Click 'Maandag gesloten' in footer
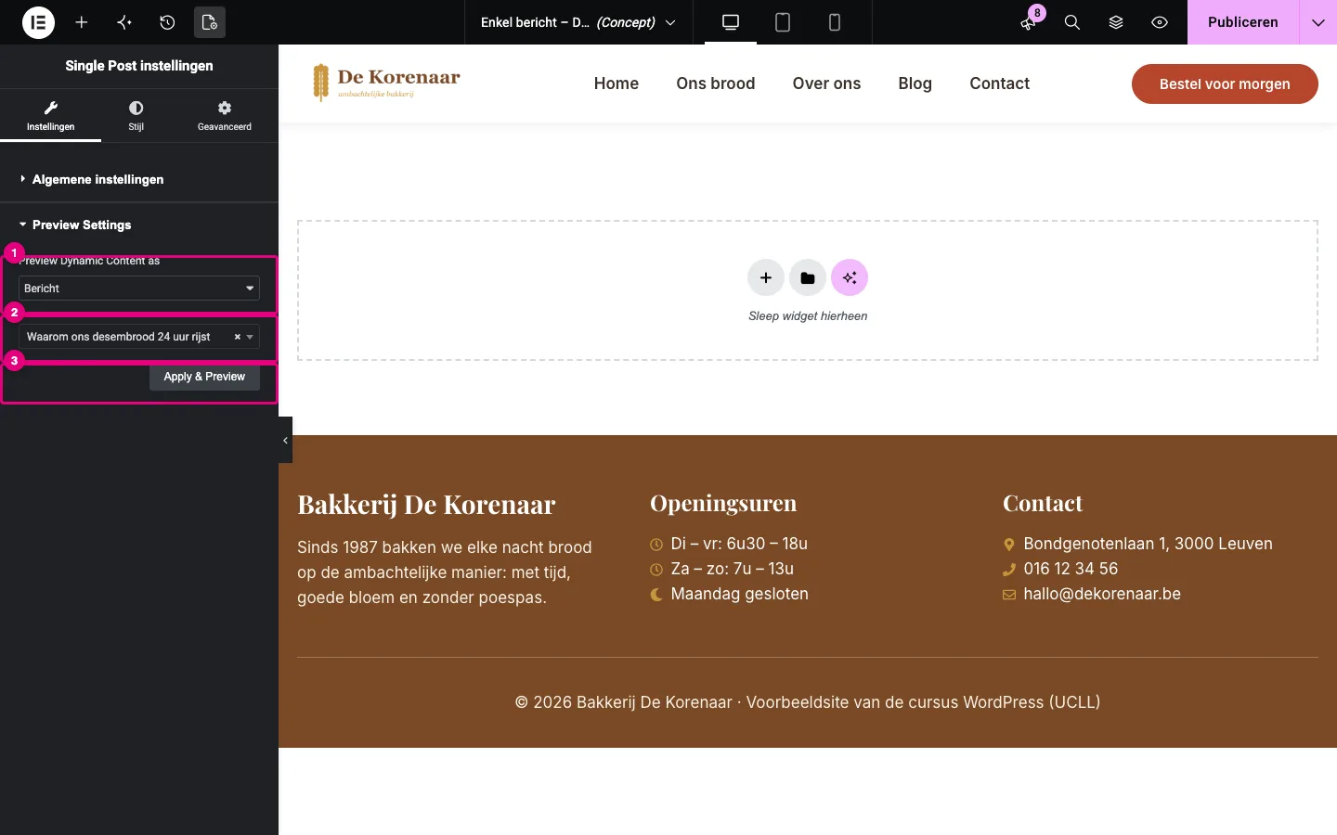The width and height of the screenshot is (1337, 835). (x=739, y=594)
